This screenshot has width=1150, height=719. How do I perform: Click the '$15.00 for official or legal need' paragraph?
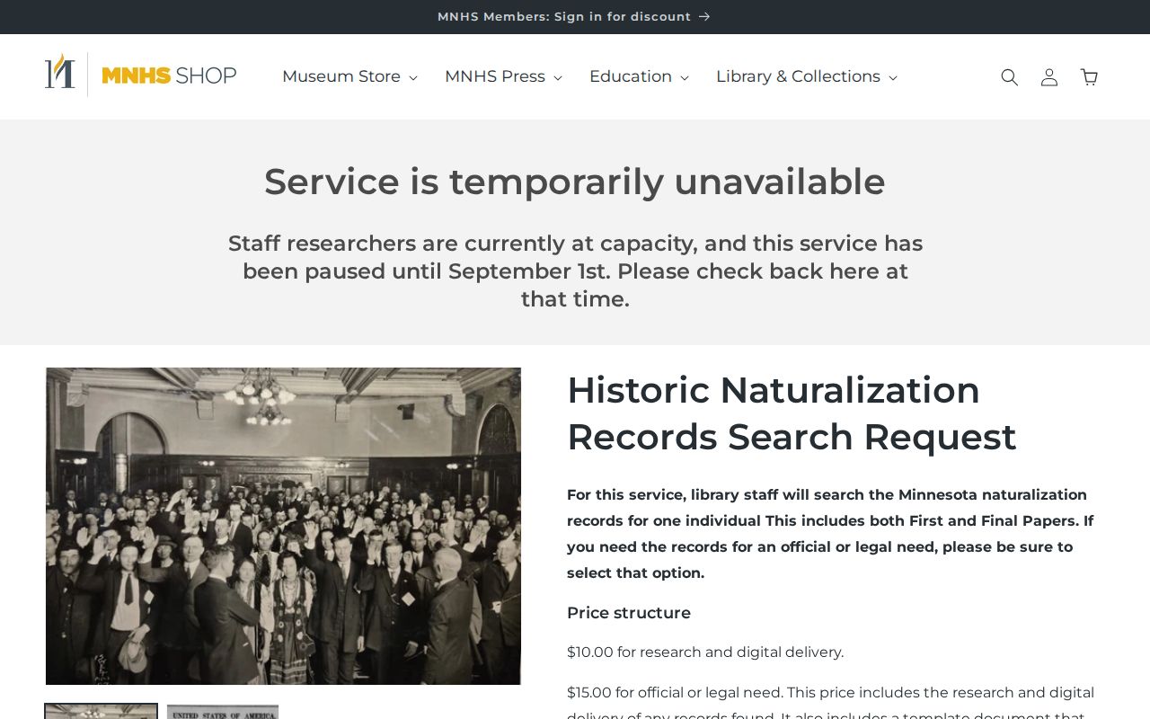[831, 704]
